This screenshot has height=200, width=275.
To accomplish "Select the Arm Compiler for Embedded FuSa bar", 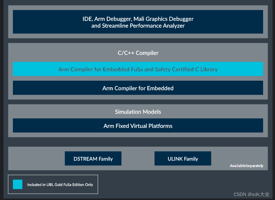I will coord(138,69).
